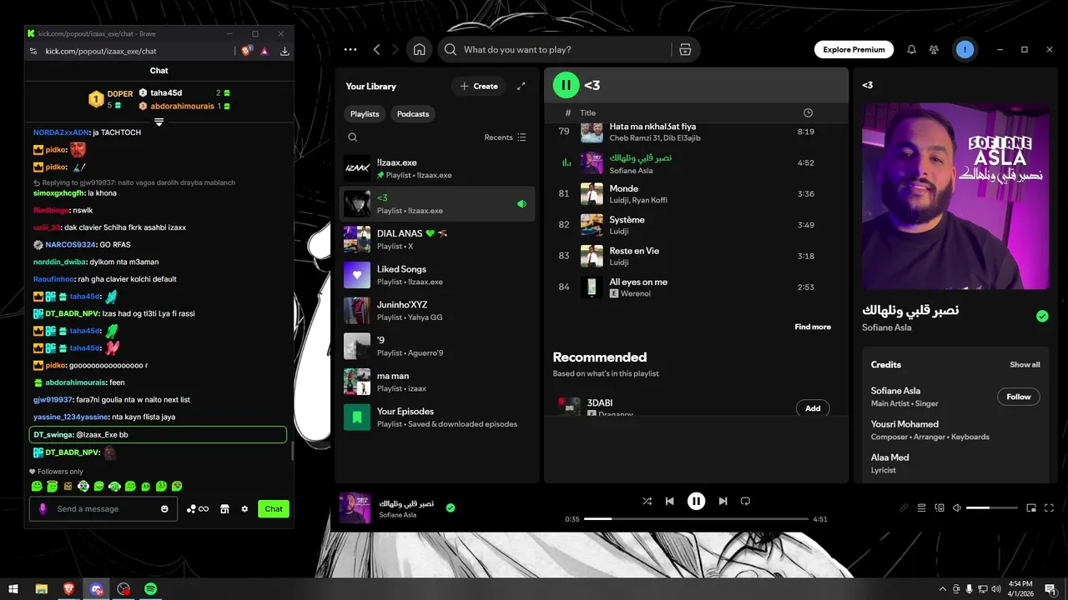Open Spotify from the Windows taskbar
Image resolution: width=1068 pixels, height=600 pixels.
(x=151, y=588)
